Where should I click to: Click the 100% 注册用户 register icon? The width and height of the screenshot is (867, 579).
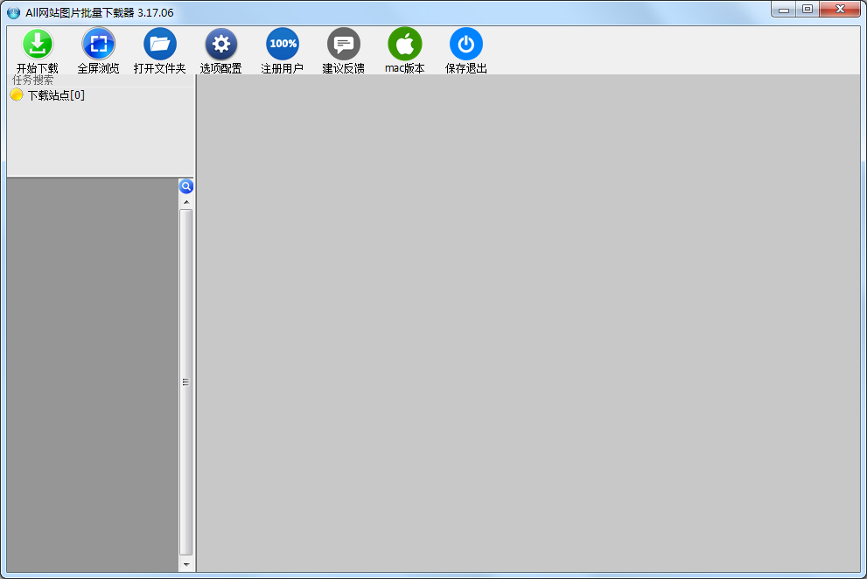282,45
